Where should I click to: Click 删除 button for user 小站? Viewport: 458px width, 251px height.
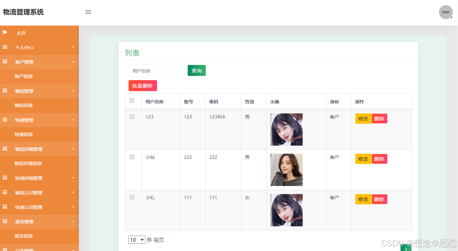click(x=380, y=159)
